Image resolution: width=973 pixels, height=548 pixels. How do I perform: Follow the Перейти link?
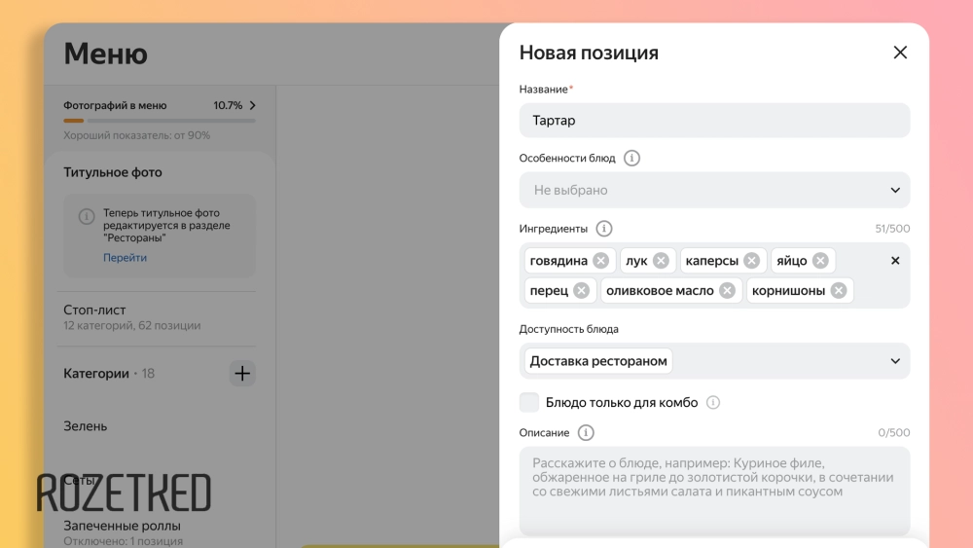(x=126, y=258)
